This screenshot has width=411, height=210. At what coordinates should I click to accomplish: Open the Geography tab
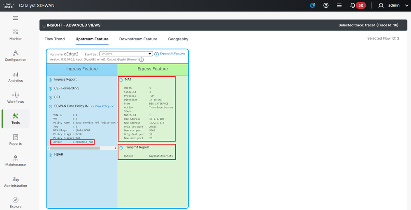(178, 39)
